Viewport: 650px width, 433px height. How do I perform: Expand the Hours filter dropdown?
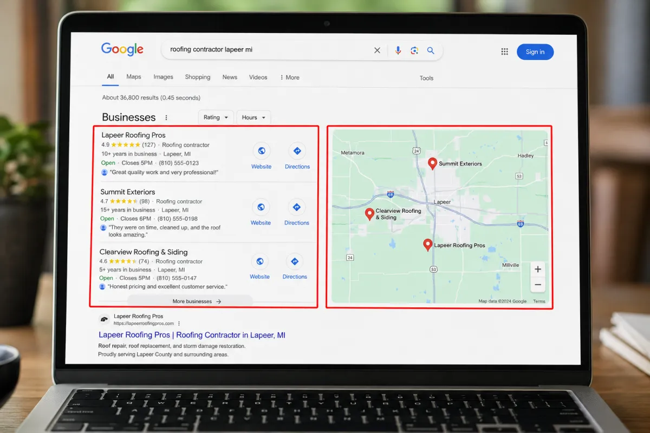coord(253,117)
